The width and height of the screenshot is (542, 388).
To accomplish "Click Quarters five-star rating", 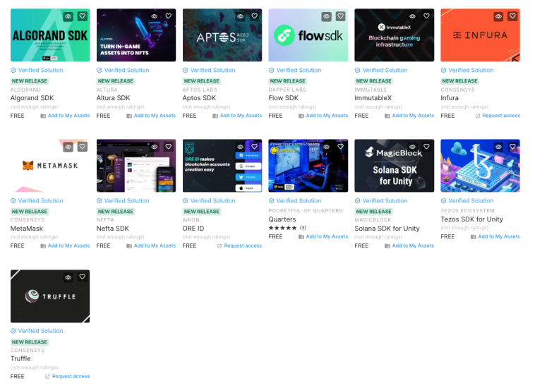I will 283,228.
